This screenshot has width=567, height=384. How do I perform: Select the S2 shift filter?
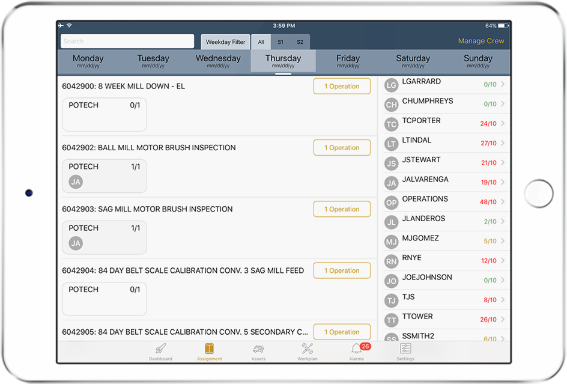tap(300, 42)
